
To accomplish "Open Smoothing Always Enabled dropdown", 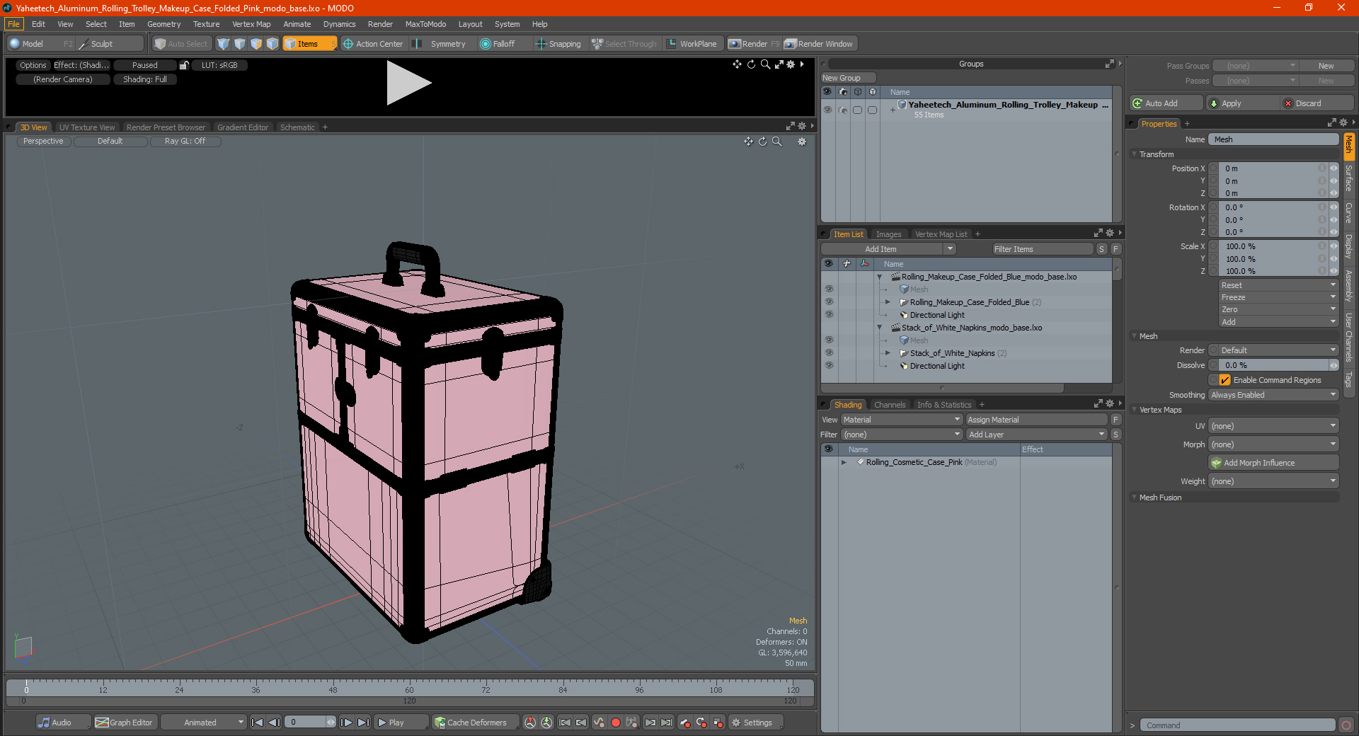I will (x=1273, y=395).
